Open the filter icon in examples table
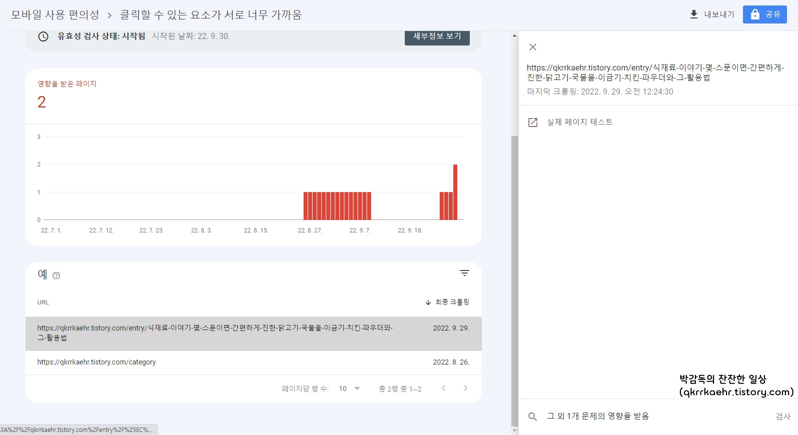This screenshot has width=798, height=435. (464, 273)
